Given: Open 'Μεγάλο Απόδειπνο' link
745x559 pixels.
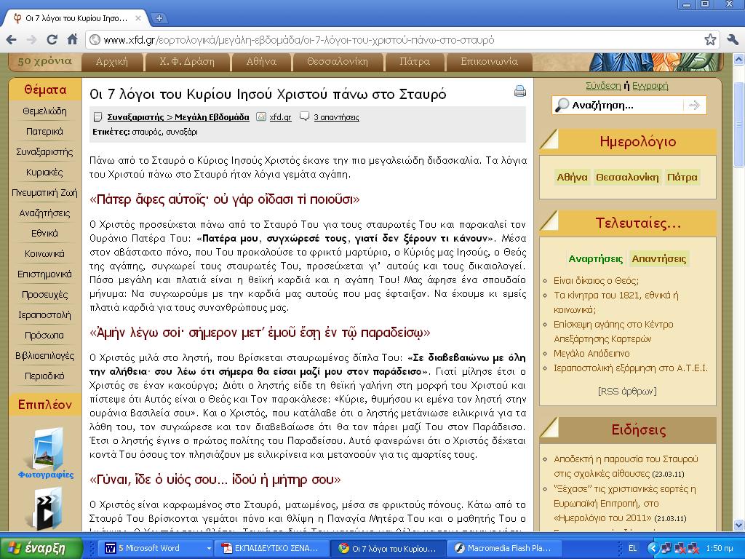Looking at the screenshot, I should coord(591,354).
